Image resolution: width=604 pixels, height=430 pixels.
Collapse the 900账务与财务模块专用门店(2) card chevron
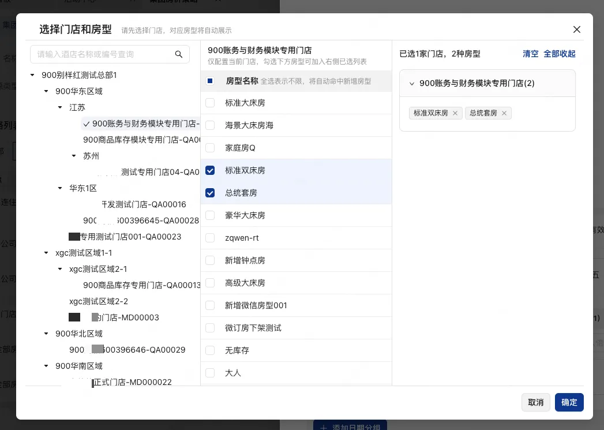coord(412,83)
